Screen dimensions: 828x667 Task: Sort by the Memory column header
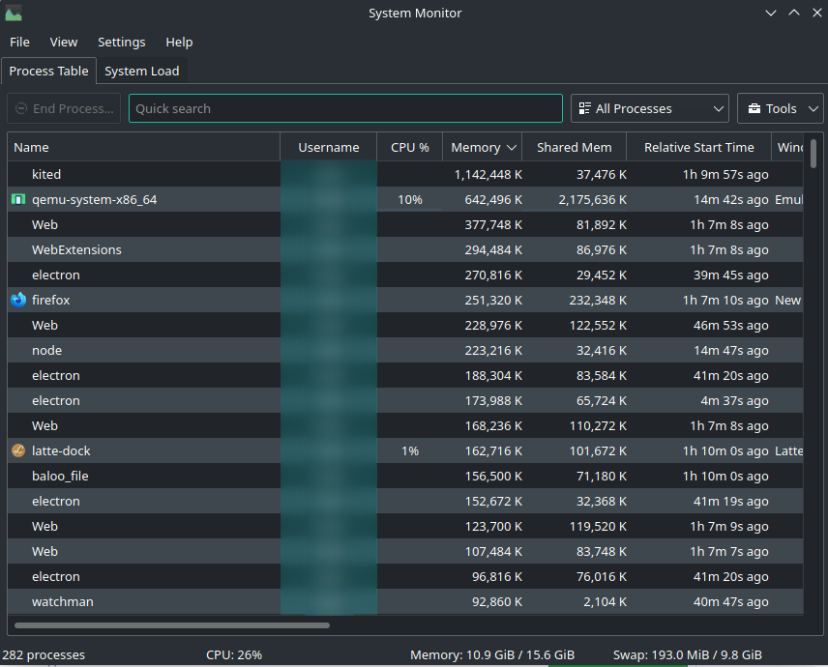coord(482,147)
